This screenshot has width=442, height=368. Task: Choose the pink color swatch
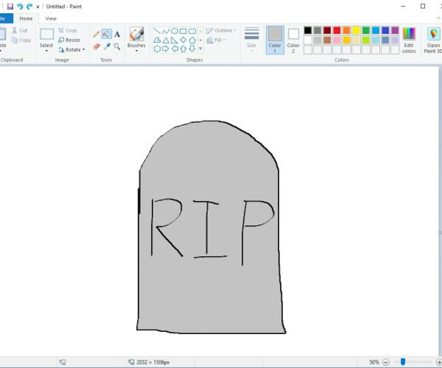point(337,40)
